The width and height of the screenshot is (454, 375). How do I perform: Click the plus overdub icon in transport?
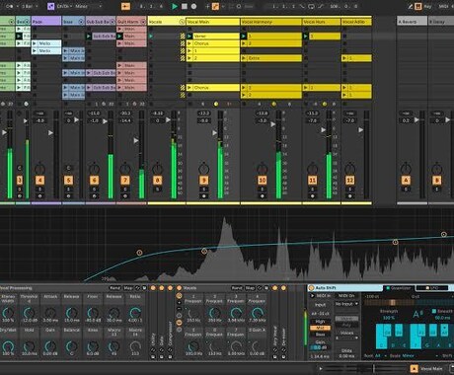pos(207,6)
